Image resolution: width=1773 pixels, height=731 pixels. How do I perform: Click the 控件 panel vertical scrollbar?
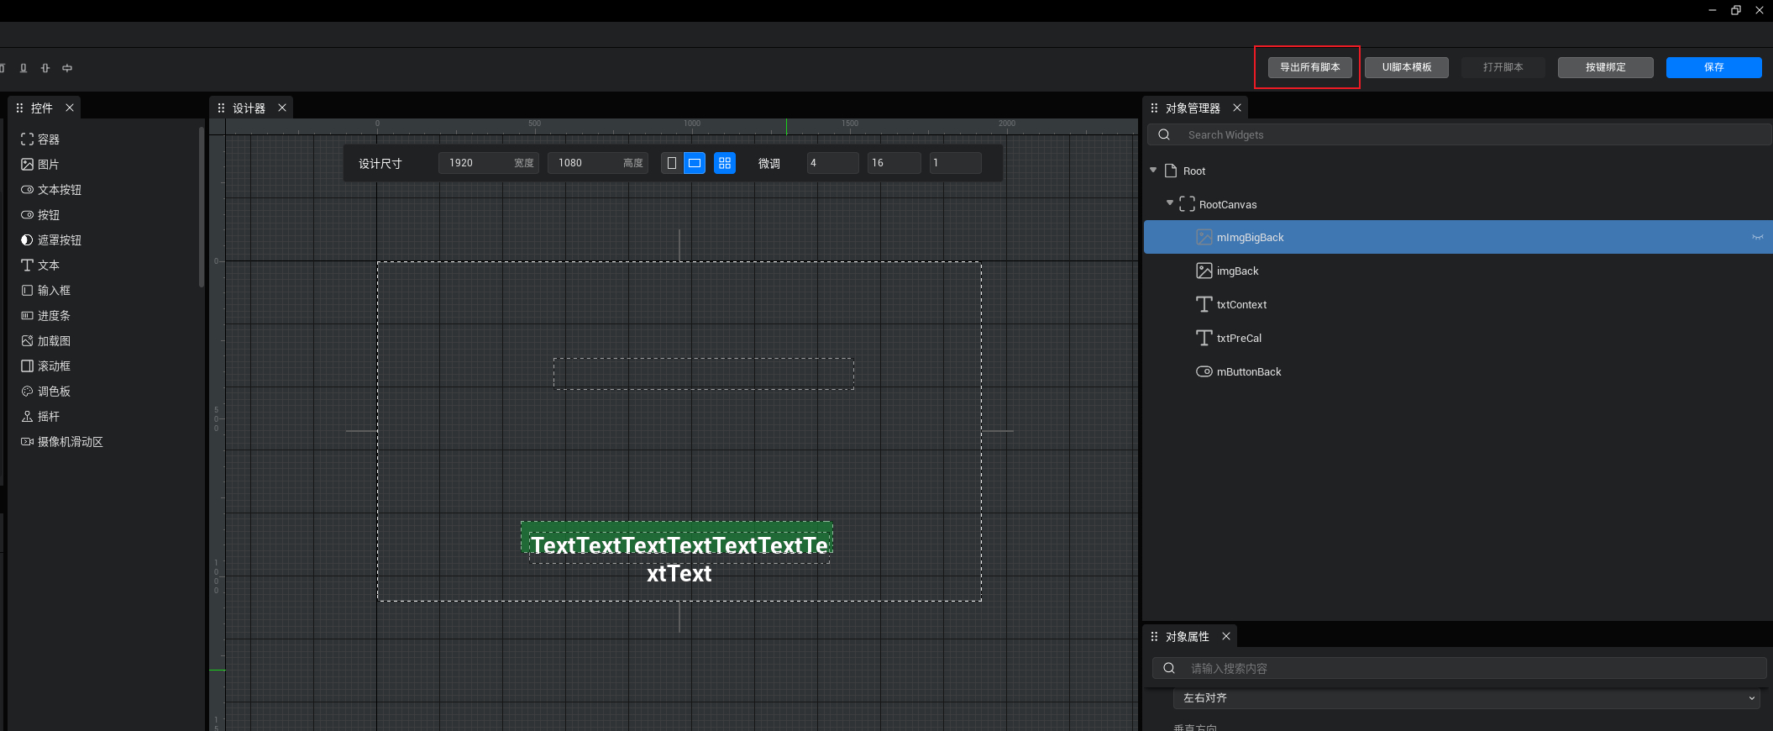pyautogui.click(x=202, y=207)
